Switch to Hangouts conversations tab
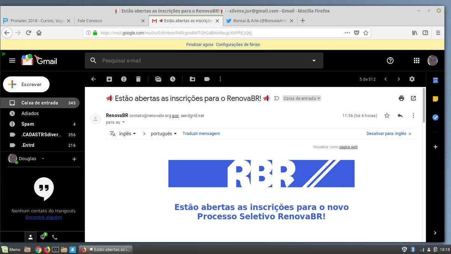The image size is (451, 254). pyautogui.click(x=43, y=237)
